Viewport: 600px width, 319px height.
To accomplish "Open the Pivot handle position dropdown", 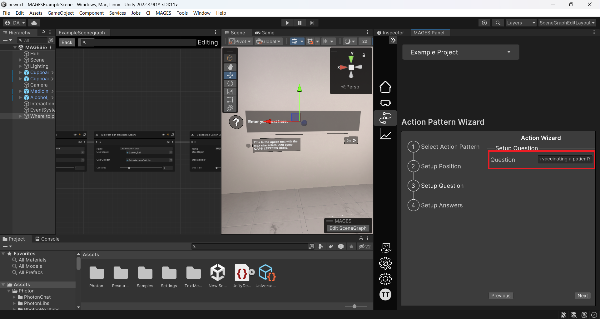I will pyautogui.click(x=240, y=41).
